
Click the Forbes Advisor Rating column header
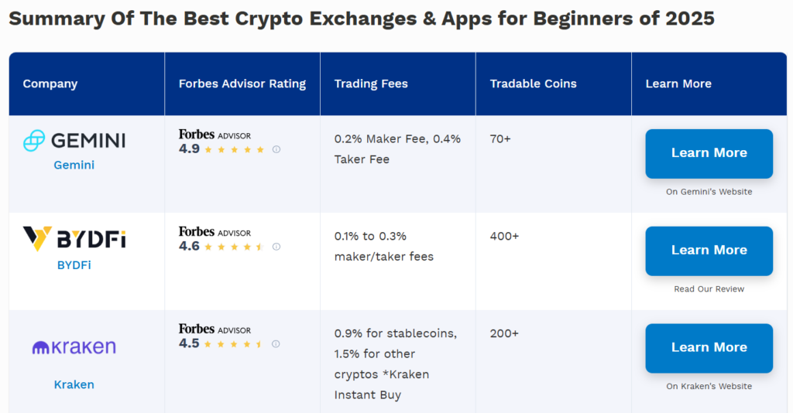coord(242,84)
